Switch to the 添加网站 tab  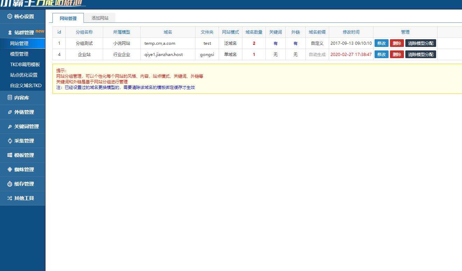coord(100,18)
